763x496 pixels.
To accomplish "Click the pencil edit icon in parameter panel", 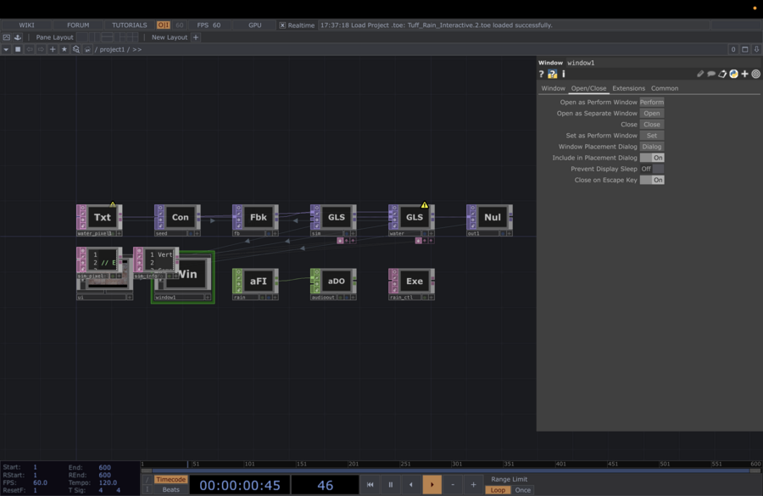I will 700,74.
